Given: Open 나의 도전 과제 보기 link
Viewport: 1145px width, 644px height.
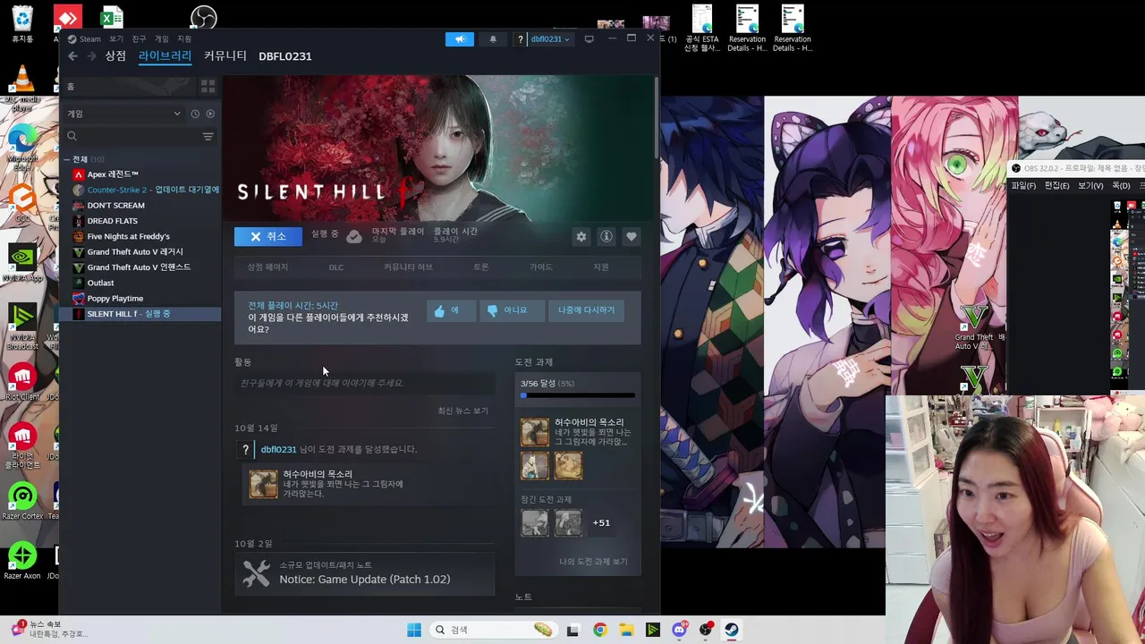Looking at the screenshot, I should point(593,562).
